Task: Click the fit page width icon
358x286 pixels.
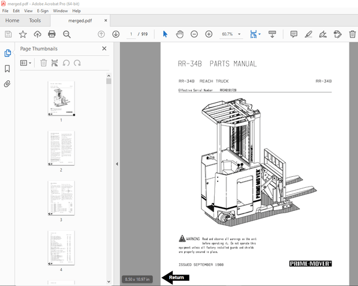Action: [x=253, y=34]
